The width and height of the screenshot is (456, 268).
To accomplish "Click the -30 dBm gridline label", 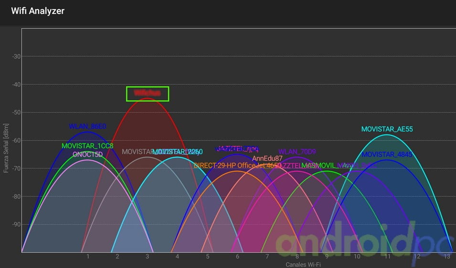I will [16, 56].
